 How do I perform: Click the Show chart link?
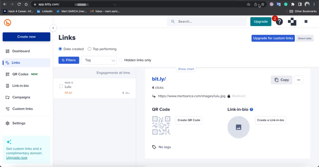(x=186, y=69)
